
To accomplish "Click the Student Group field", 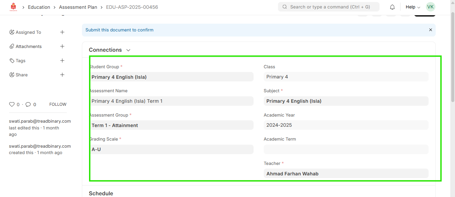I will 172,77.
